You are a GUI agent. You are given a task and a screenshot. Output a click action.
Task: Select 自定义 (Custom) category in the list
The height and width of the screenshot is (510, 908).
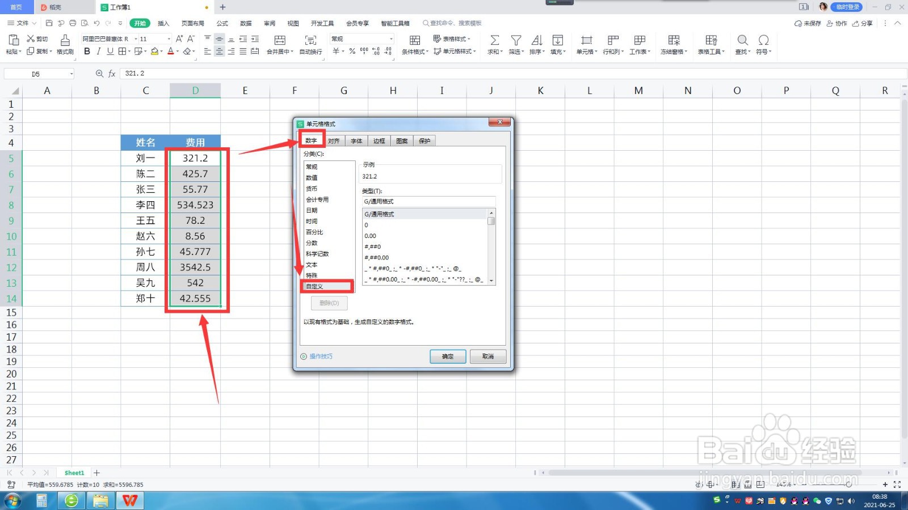(x=329, y=287)
